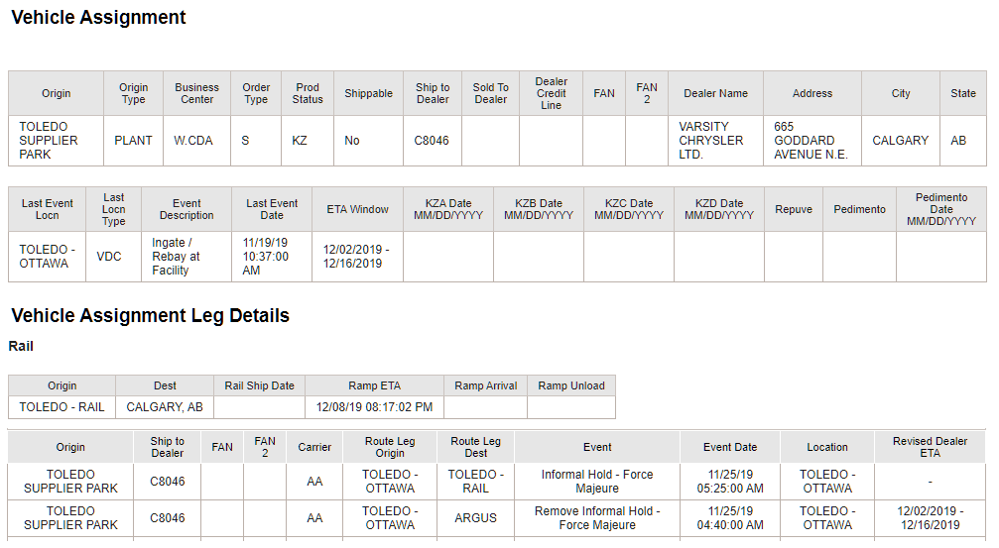Click the Last Event Date 11/19/19 cell

pyautogui.click(x=272, y=257)
